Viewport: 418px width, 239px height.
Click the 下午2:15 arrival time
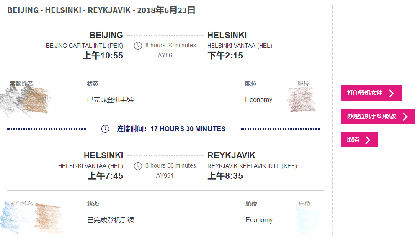(x=225, y=56)
